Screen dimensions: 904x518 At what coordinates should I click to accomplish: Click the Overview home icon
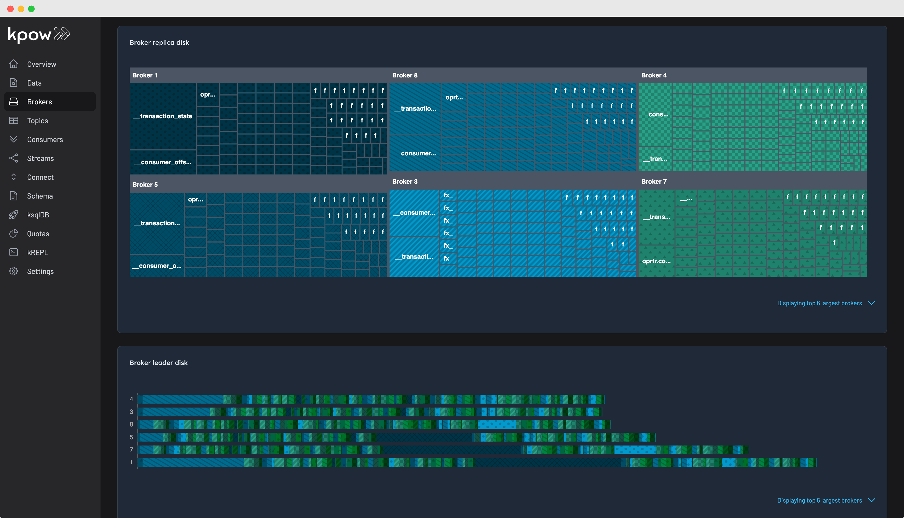pyautogui.click(x=14, y=64)
